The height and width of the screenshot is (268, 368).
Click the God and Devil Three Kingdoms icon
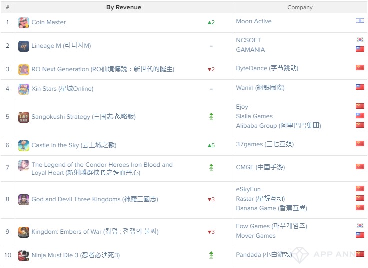point(24,200)
